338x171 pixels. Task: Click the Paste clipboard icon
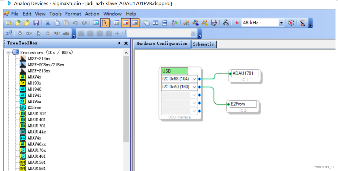point(66,23)
